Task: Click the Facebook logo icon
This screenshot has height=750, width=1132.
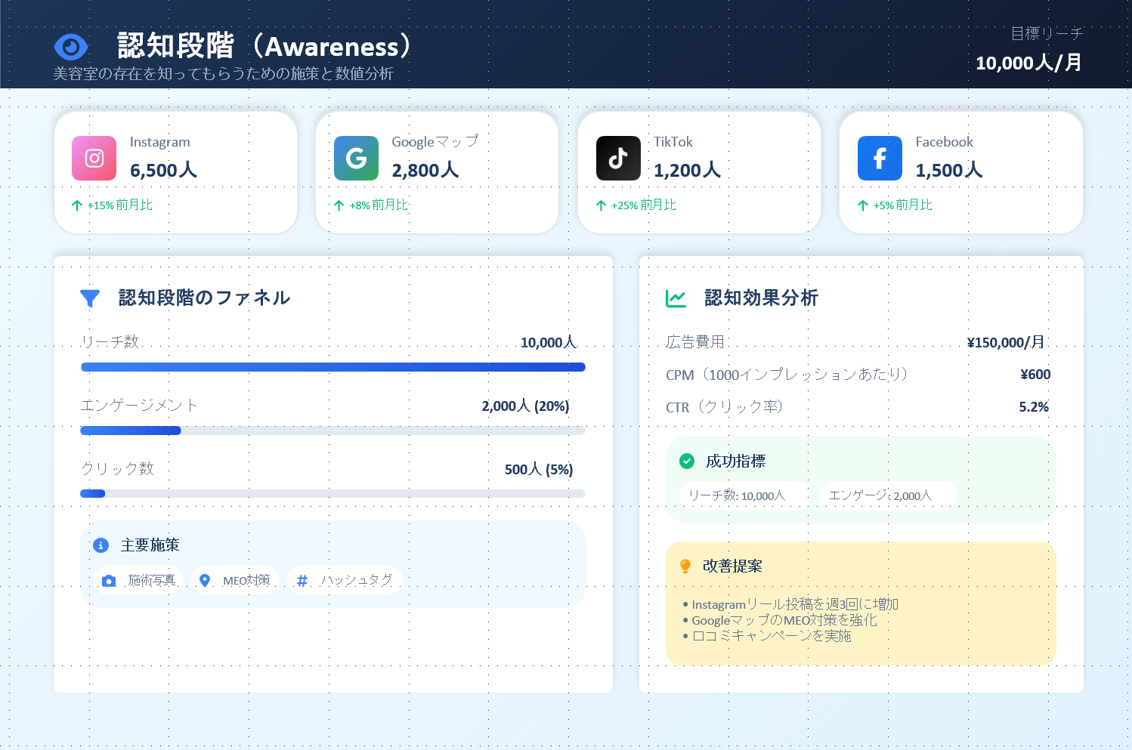Action: point(880,158)
